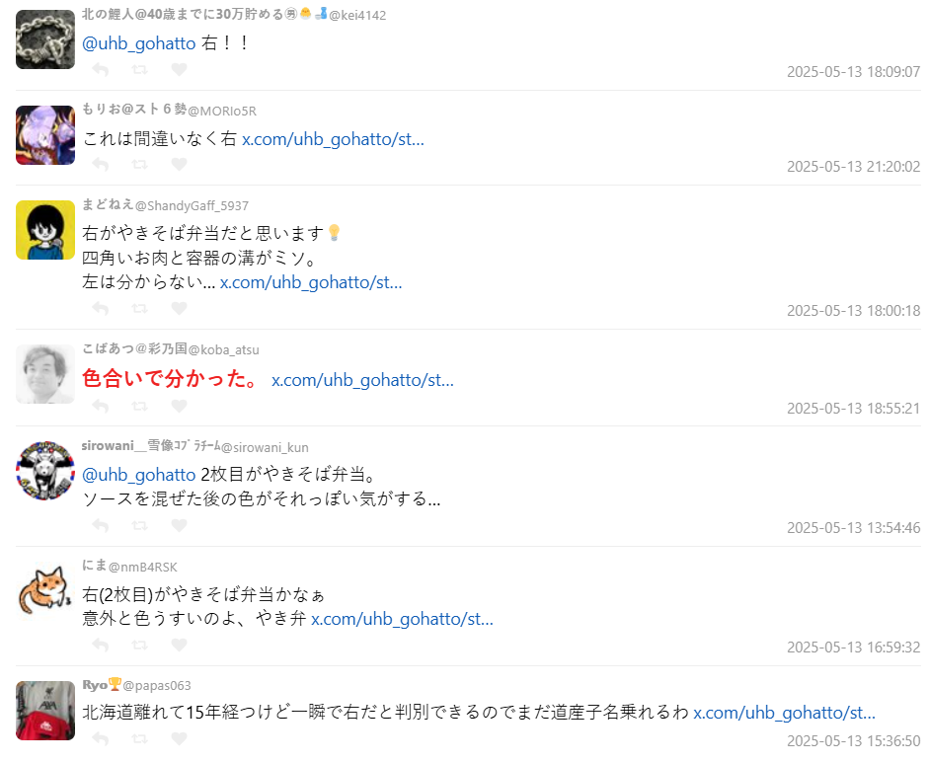928x763 pixels.
Task: Open timestamp 2025-05-13 13:54:46
Action: (x=853, y=528)
